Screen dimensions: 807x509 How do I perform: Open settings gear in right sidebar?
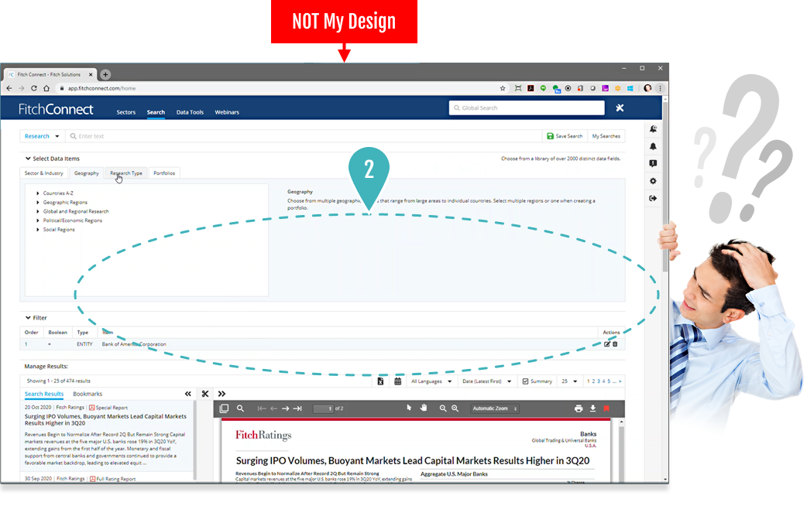coord(653,181)
